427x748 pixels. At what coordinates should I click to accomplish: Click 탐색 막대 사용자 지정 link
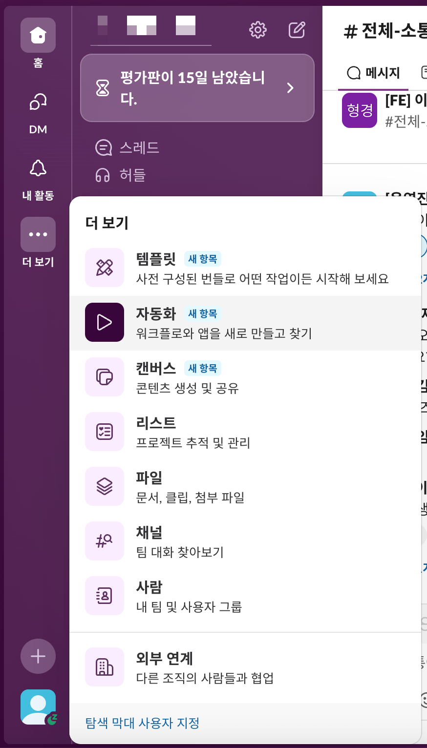pos(142,723)
